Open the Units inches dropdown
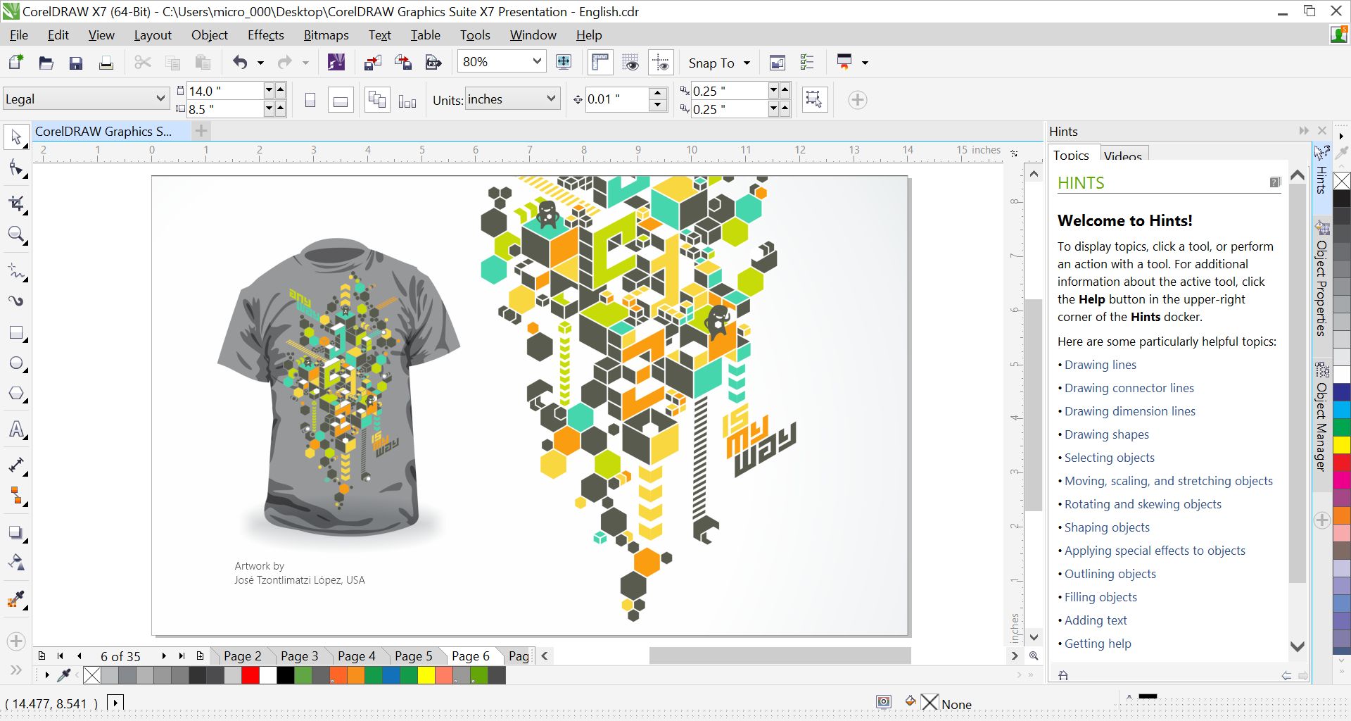Image resolution: width=1351 pixels, height=721 pixels. [x=550, y=99]
